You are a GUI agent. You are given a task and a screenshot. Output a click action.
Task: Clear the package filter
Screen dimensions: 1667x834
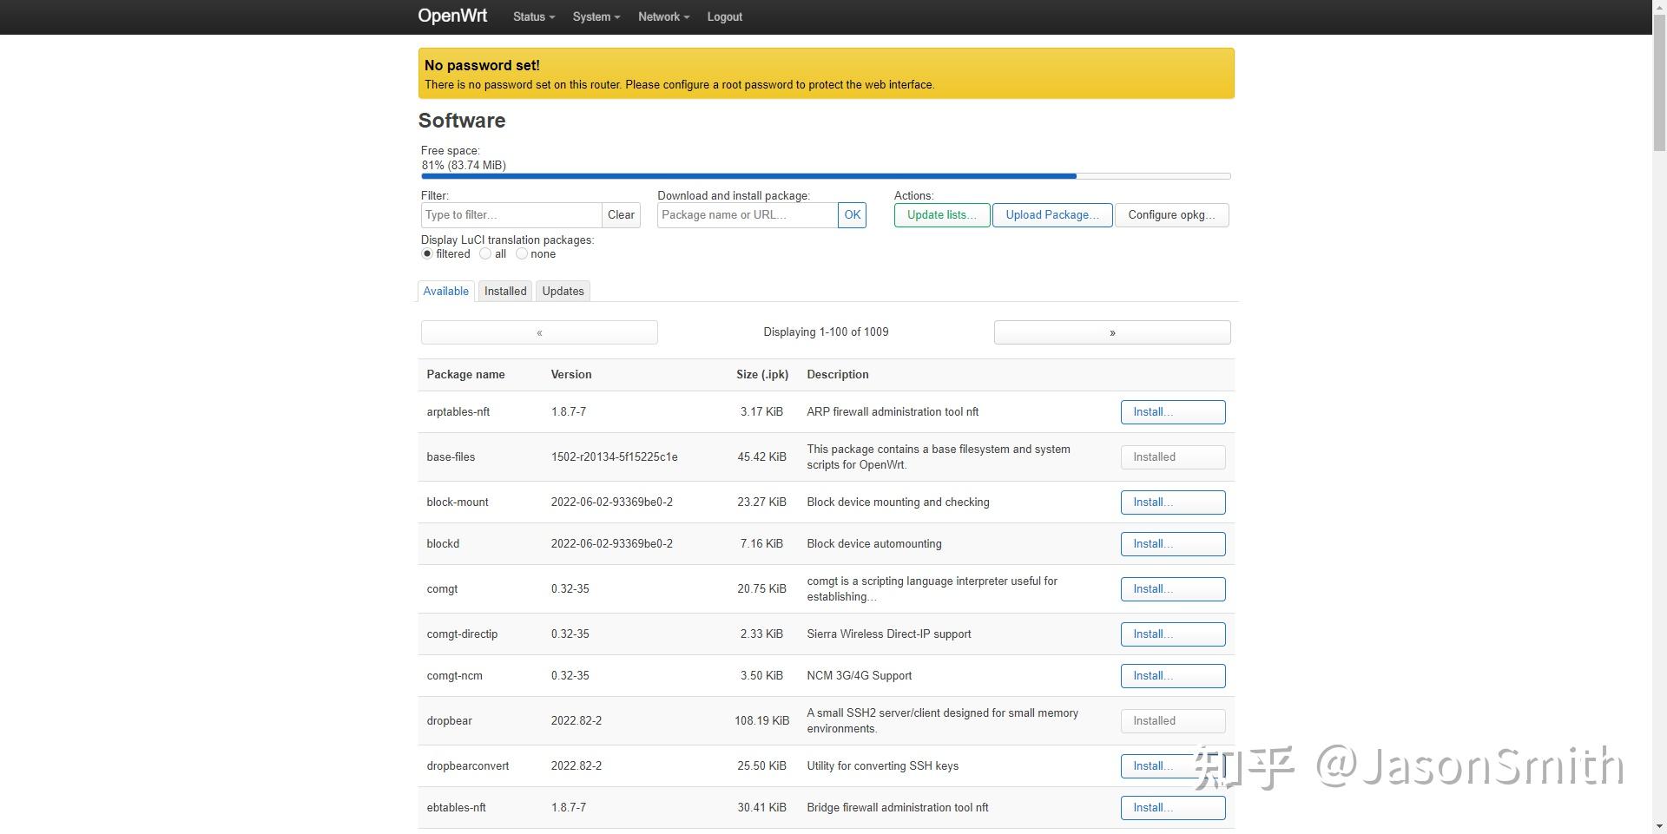click(621, 214)
